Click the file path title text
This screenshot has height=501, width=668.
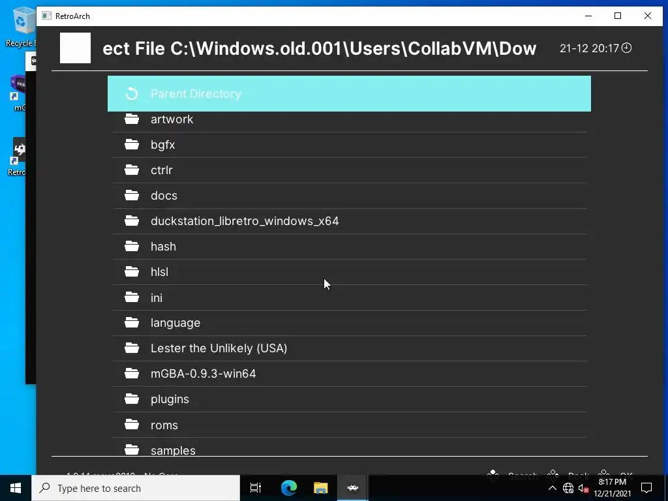click(x=319, y=48)
